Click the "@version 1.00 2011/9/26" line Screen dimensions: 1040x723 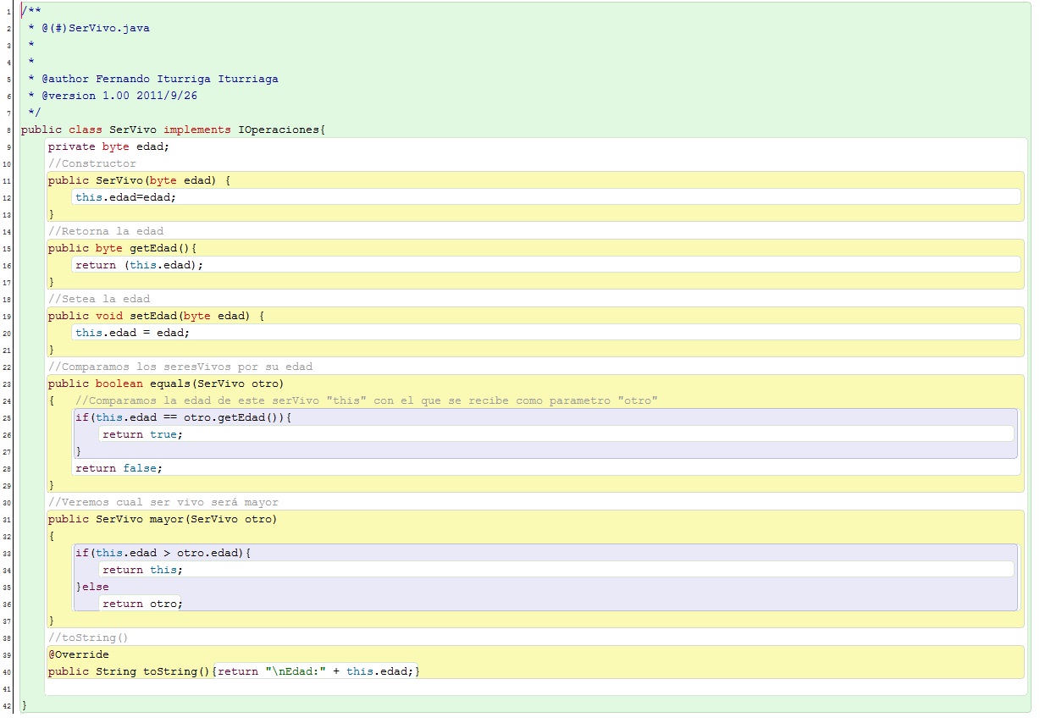point(119,96)
